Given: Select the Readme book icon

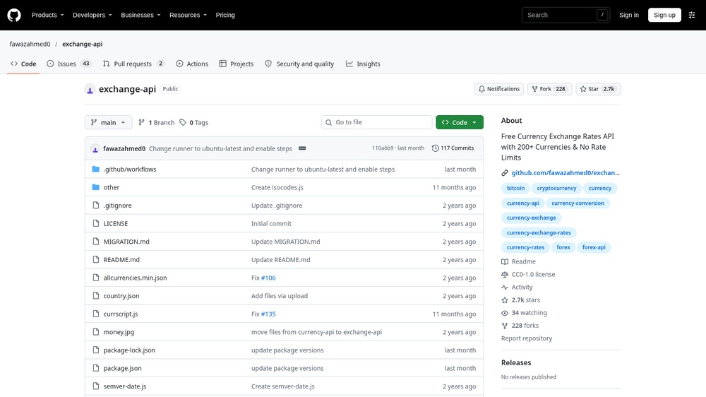Looking at the screenshot, I should (505, 261).
